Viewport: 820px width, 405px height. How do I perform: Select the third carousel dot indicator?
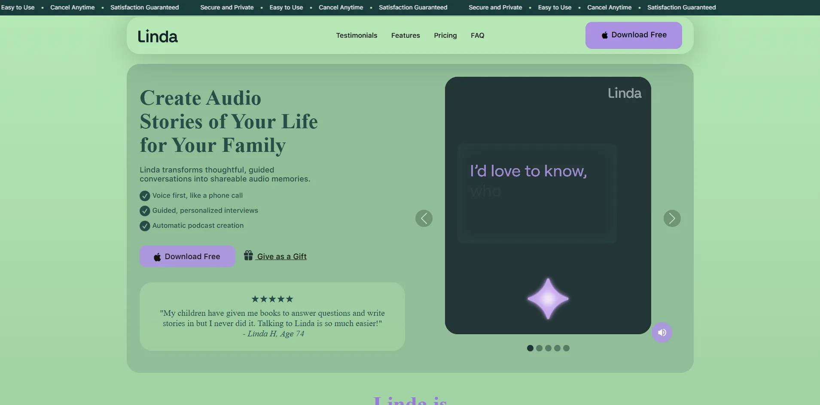548,348
